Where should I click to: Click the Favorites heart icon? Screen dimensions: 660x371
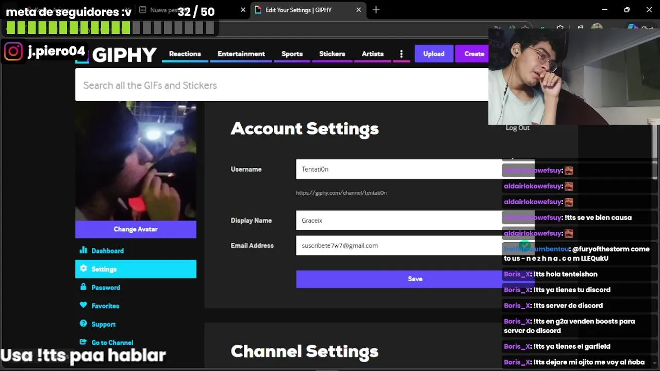[84, 305]
